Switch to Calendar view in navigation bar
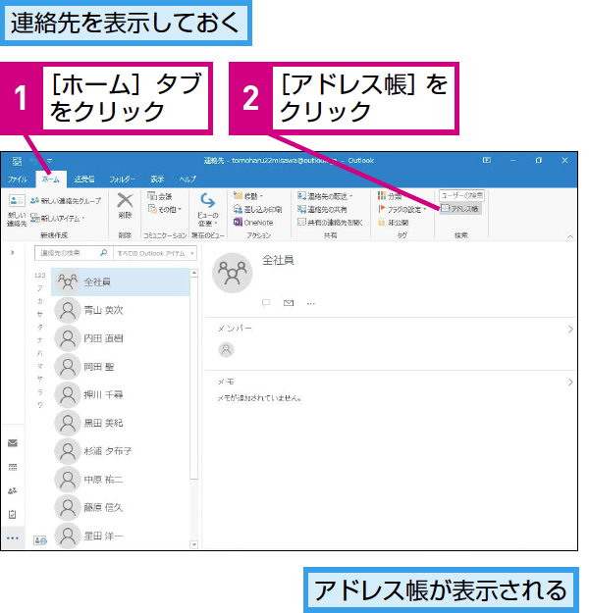This screenshot has height=613, width=589. point(13,467)
